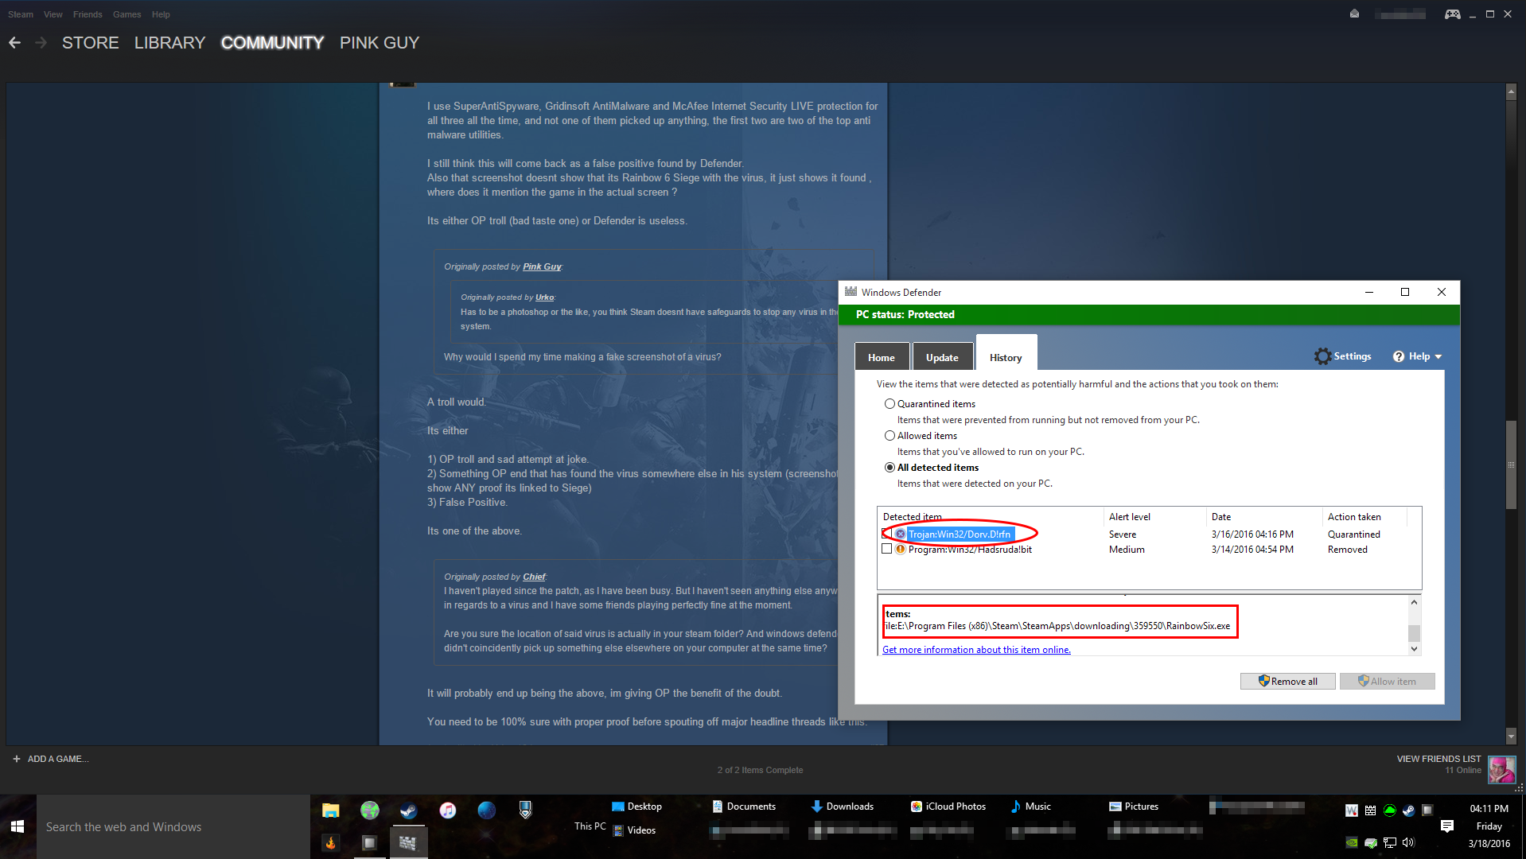Viewport: 1526px width, 859px height.
Task: Click the volume speaker tray icon
Action: (x=1408, y=842)
